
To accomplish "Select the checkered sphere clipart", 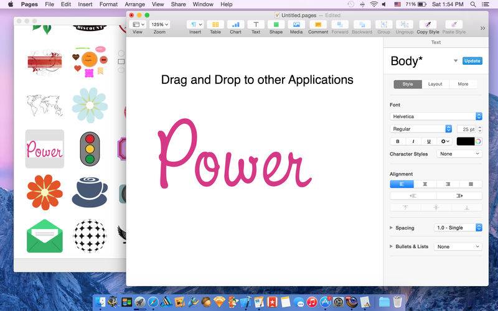I will coord(90,236).
